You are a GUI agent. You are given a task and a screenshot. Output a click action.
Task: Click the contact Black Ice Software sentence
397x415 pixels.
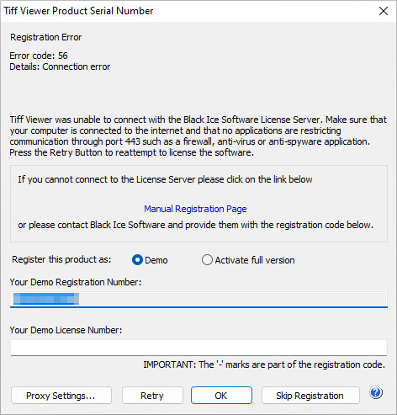[195, 225]
